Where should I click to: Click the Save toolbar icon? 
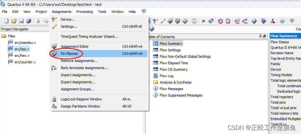click(21, 21)
